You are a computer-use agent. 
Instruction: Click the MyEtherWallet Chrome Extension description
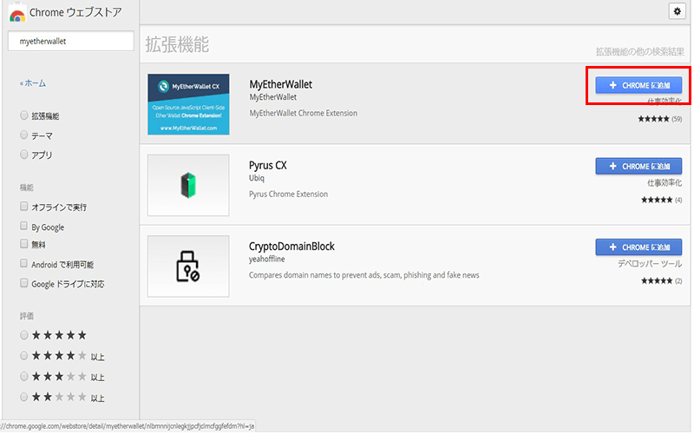coord(303,114)
